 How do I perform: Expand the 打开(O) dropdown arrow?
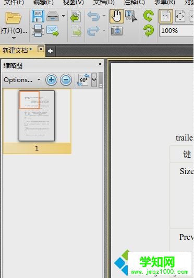point(14,38)
